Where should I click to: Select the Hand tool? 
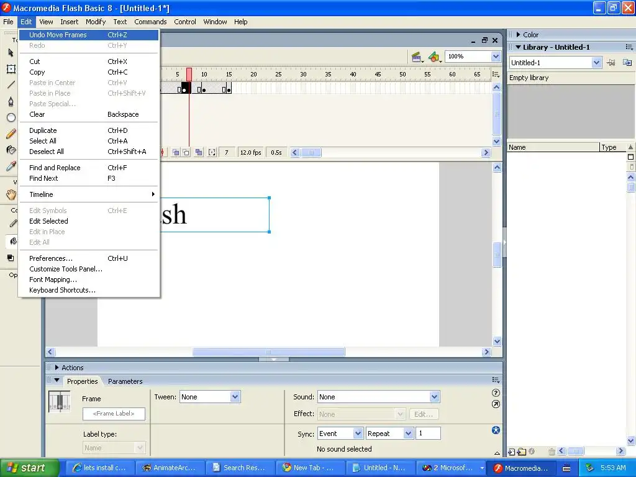11,195
